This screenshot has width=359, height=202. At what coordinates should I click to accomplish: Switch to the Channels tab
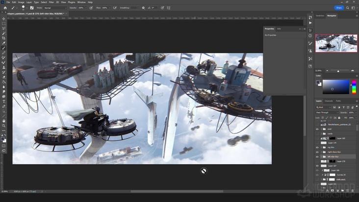(x=329, y=101)
